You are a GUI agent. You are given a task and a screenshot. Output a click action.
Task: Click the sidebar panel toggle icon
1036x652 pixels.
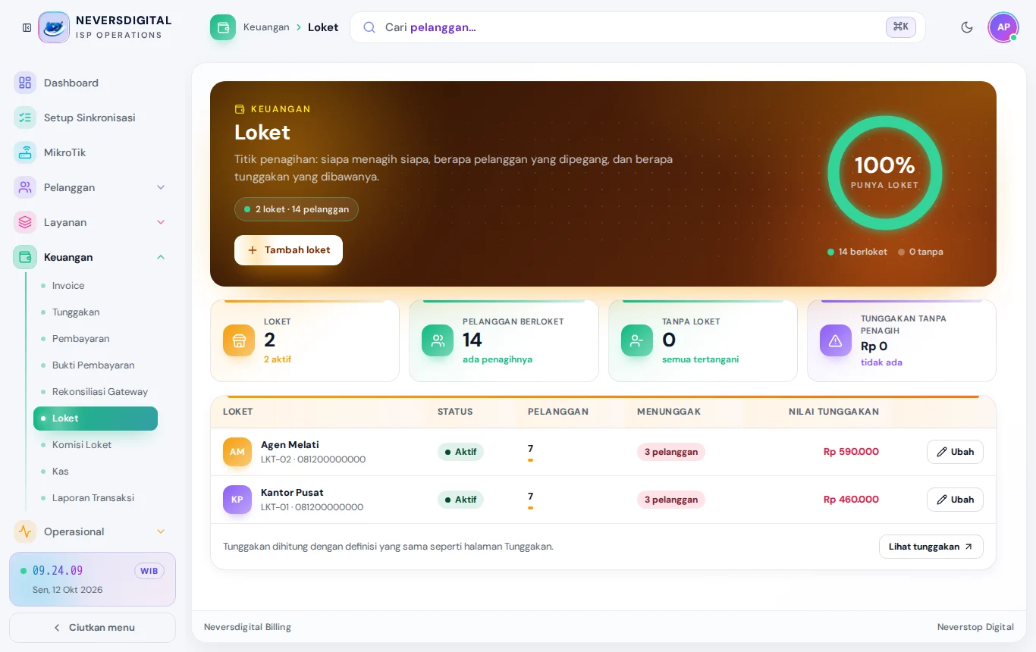(27, 28)
